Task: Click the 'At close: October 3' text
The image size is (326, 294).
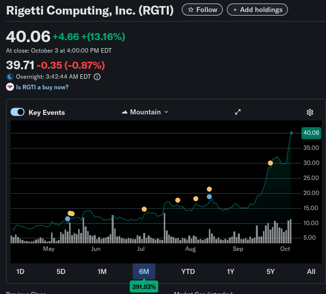Action: click(x=59, y=51)
